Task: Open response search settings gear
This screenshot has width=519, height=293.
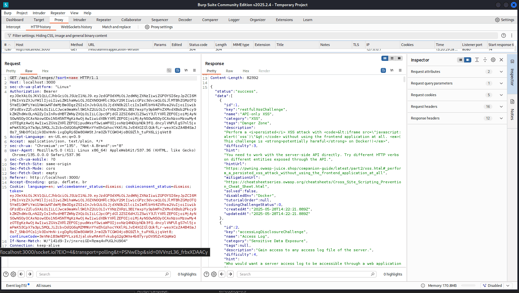Action: tap(214, 274)
